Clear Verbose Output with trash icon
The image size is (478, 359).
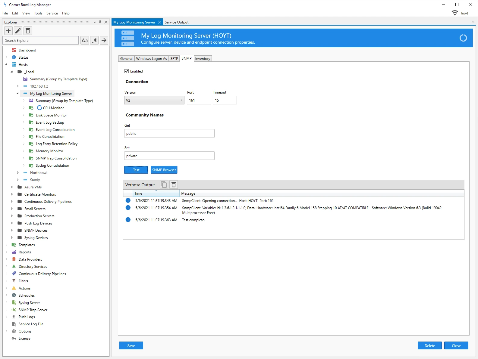[174, 184]
